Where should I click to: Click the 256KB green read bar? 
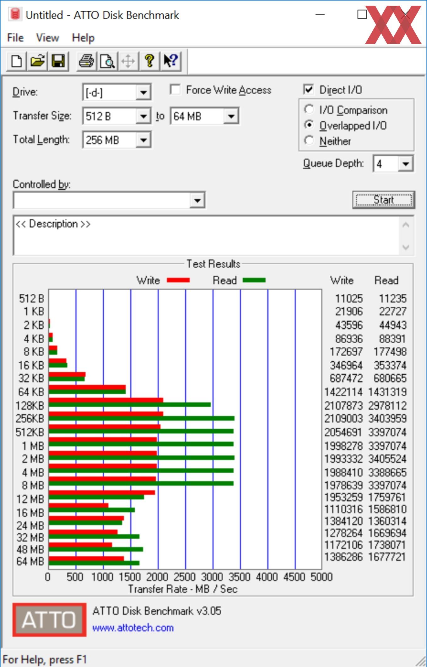point(142,418)
